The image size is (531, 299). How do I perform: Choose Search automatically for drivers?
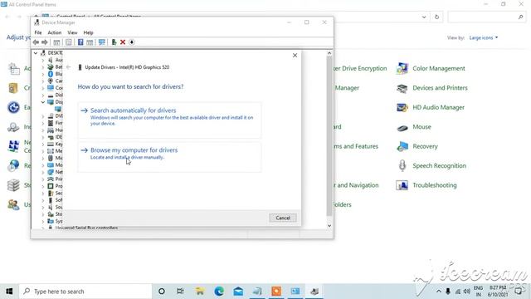(x=169, y=120)
